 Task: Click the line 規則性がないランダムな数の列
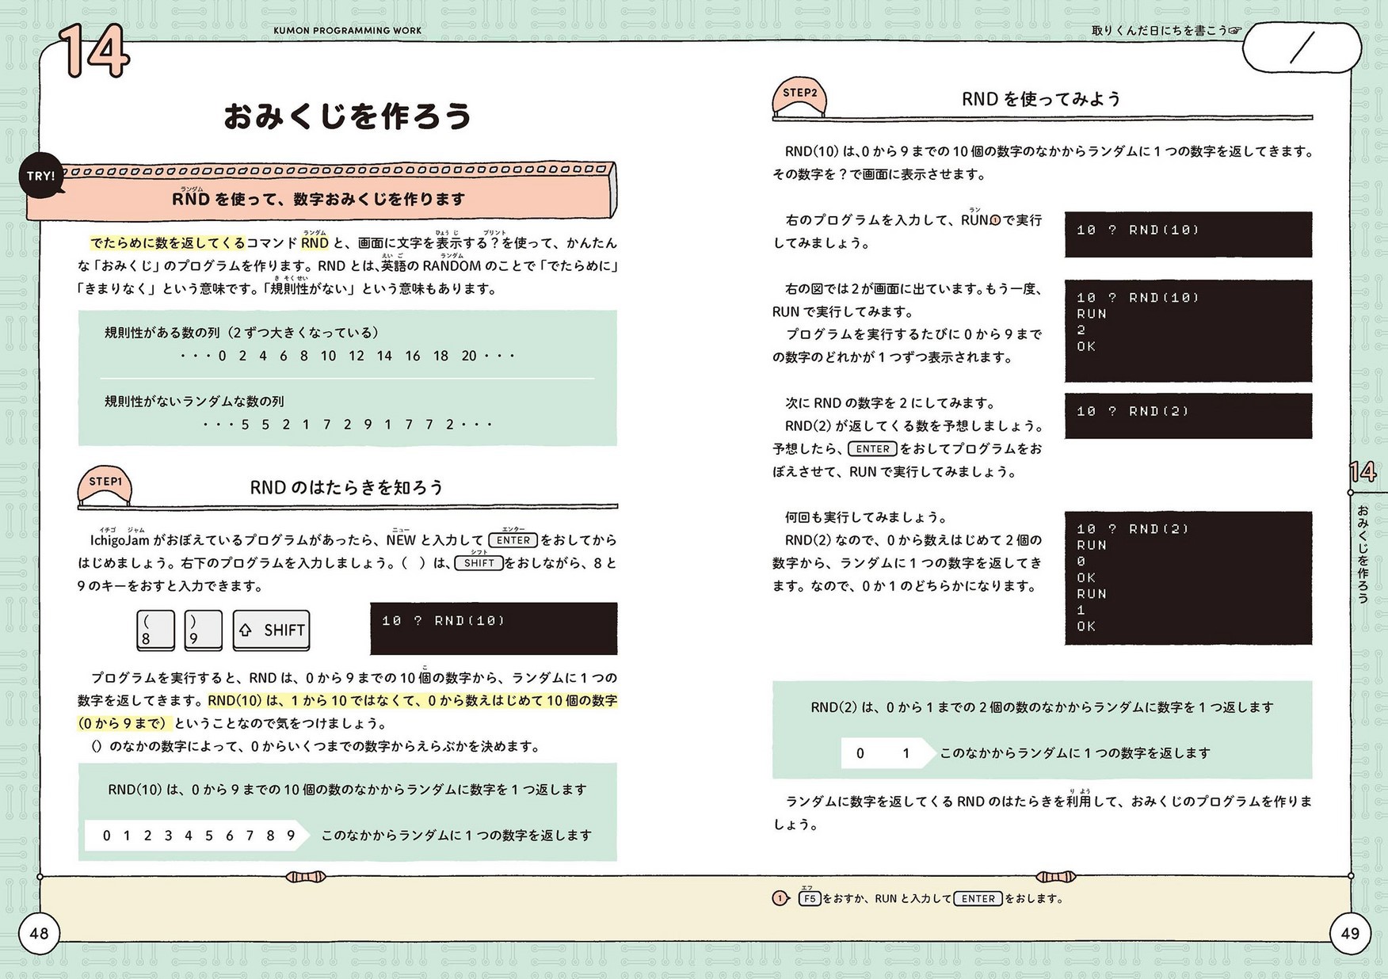pyautogui.click(x=194, y=402)
